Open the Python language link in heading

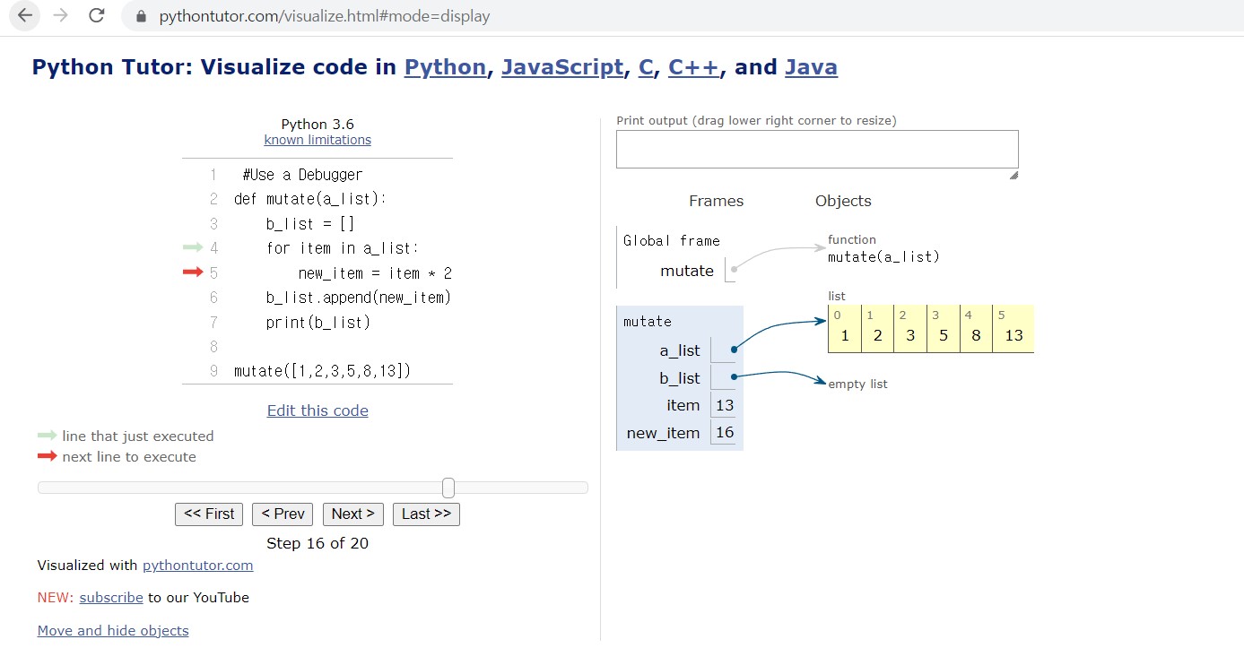(445, 67)
